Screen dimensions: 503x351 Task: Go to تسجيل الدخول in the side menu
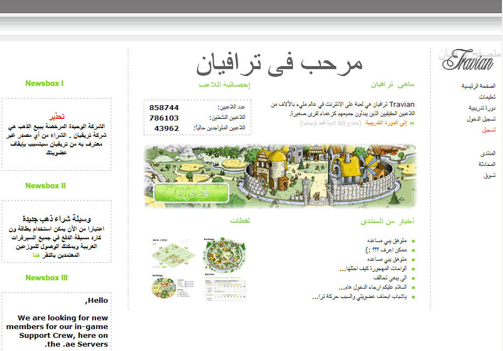[481, 119]
